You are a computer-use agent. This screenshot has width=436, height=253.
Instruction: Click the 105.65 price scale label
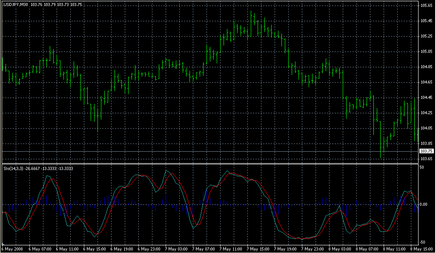(426, 6)
